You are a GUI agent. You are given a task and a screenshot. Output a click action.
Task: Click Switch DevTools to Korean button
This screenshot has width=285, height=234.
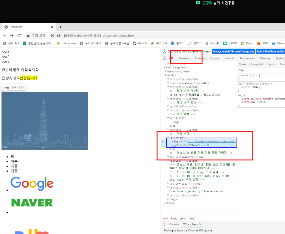[x=270, y=51]
